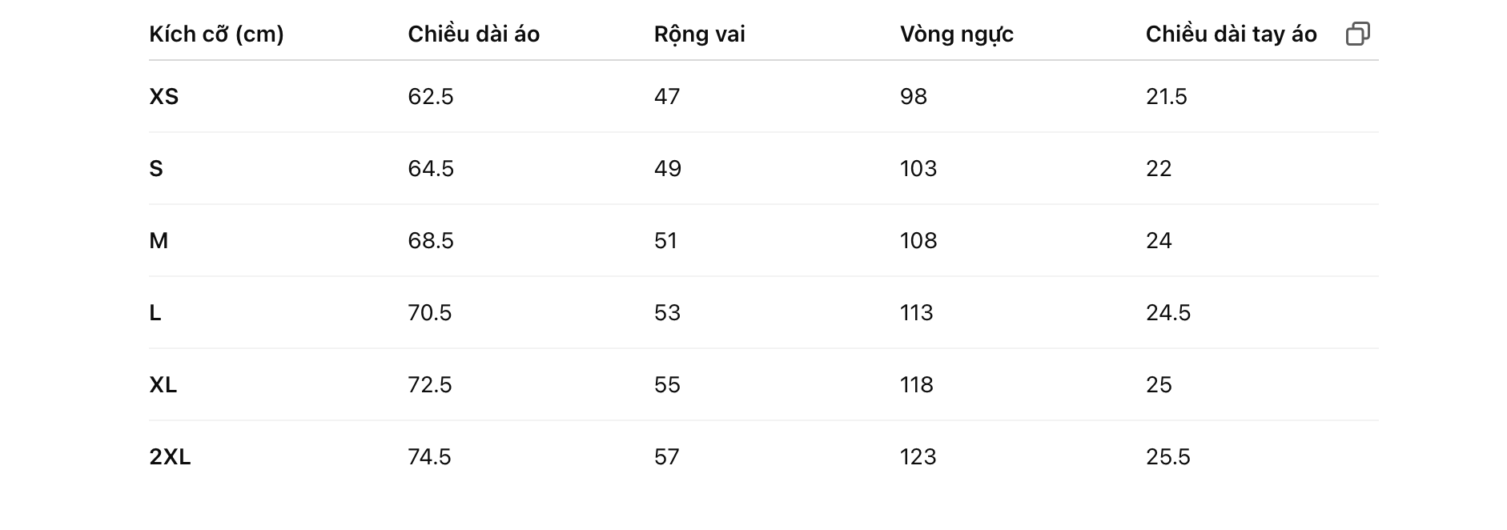
Task: Click the 49 shoulder width cell
Action: [667, 169]
